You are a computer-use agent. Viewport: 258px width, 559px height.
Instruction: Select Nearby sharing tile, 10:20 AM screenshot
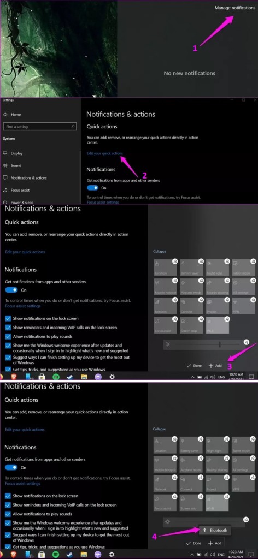218,287
